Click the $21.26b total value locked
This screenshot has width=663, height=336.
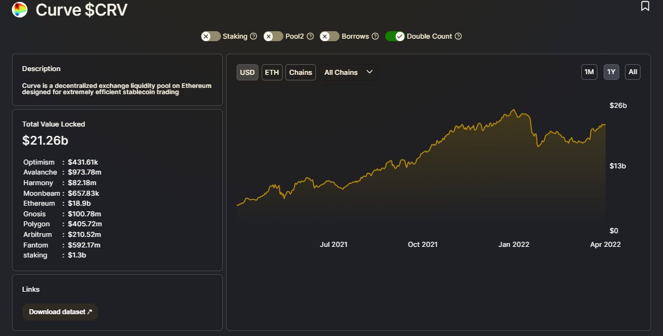[x=45, y=140]
